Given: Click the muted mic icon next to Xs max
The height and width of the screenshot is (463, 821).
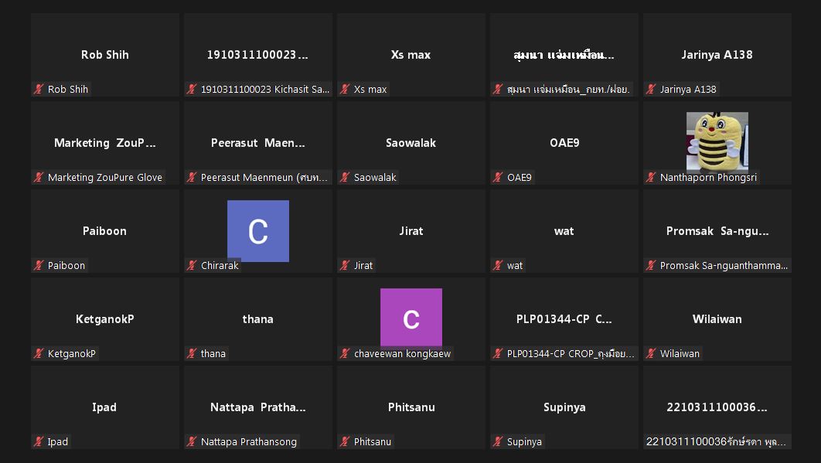Looking at the screenshot, I should pyautogui.click(x=345, y=89).
